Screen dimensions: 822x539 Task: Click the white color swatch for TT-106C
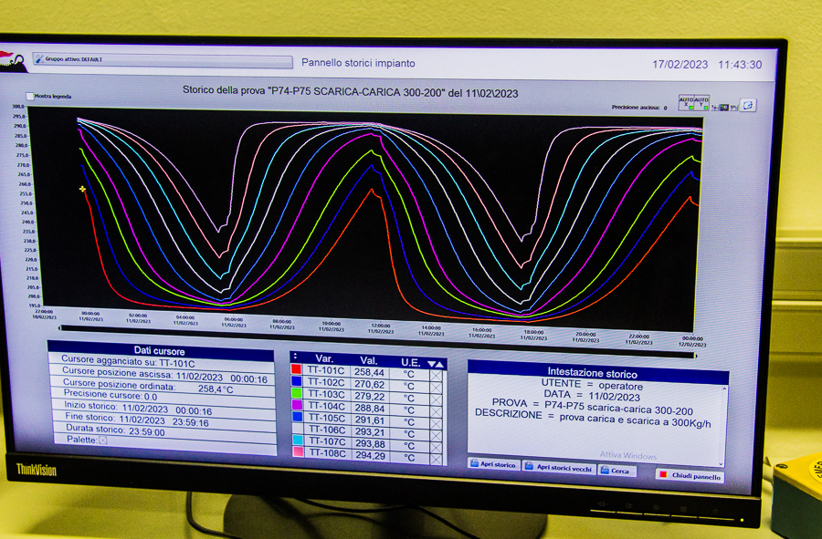[x=297, y=428]
